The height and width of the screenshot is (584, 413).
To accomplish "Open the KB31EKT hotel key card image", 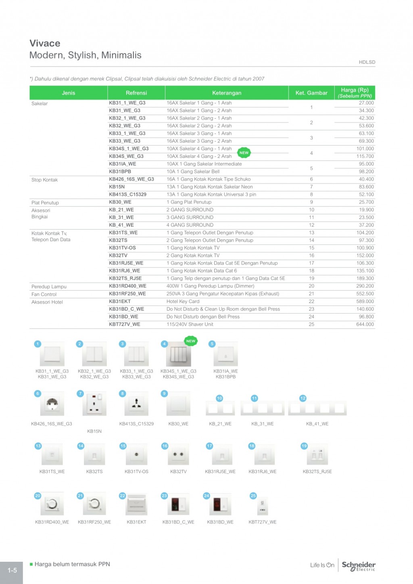I will point(136,504).
